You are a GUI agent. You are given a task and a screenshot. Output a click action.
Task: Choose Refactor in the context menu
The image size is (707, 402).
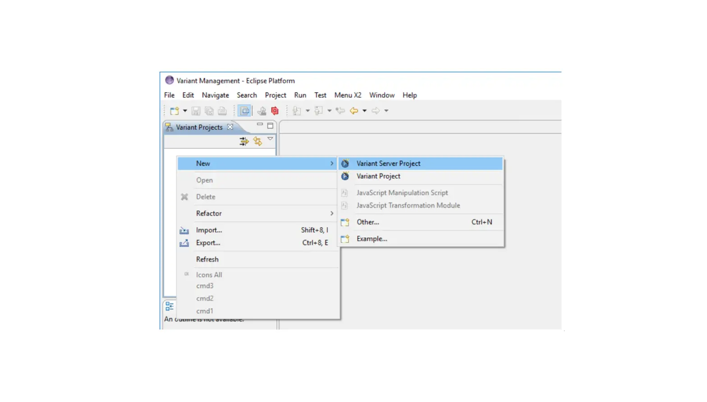click(257, 214)
